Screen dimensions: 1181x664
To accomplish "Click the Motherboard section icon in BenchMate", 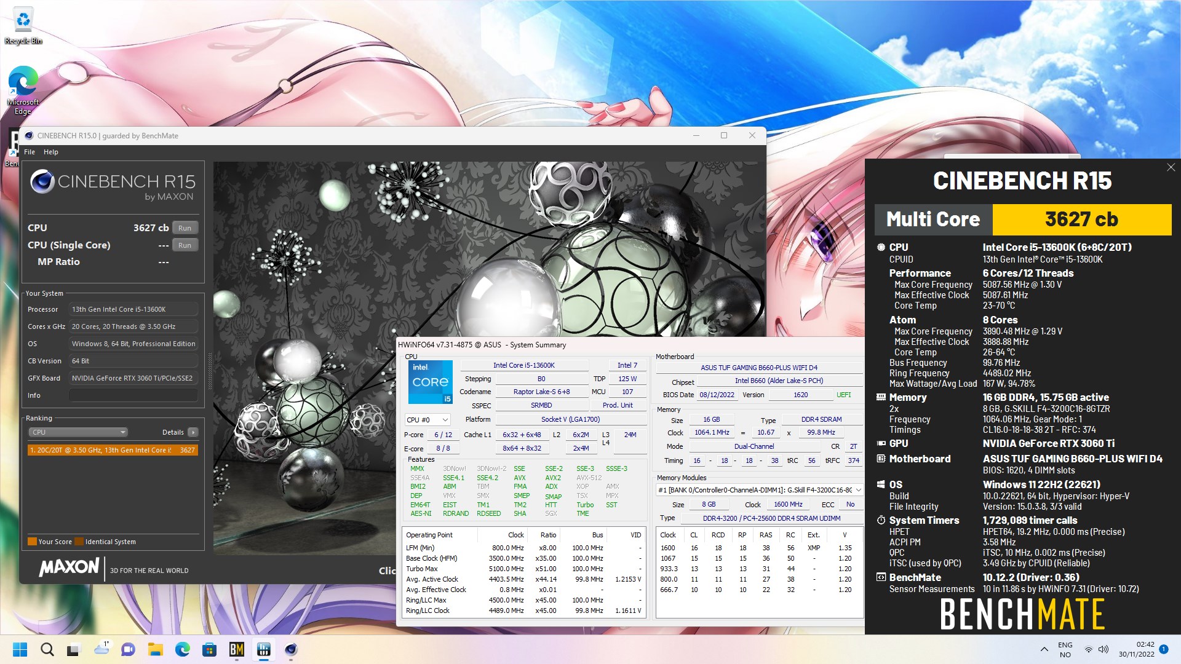I will tap(881, 459).
